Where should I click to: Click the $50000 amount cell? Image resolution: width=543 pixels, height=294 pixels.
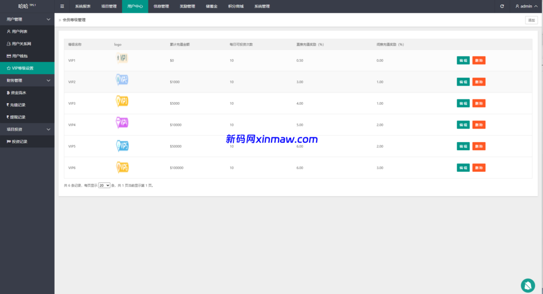pyautogui.click(x=176, y=146)
